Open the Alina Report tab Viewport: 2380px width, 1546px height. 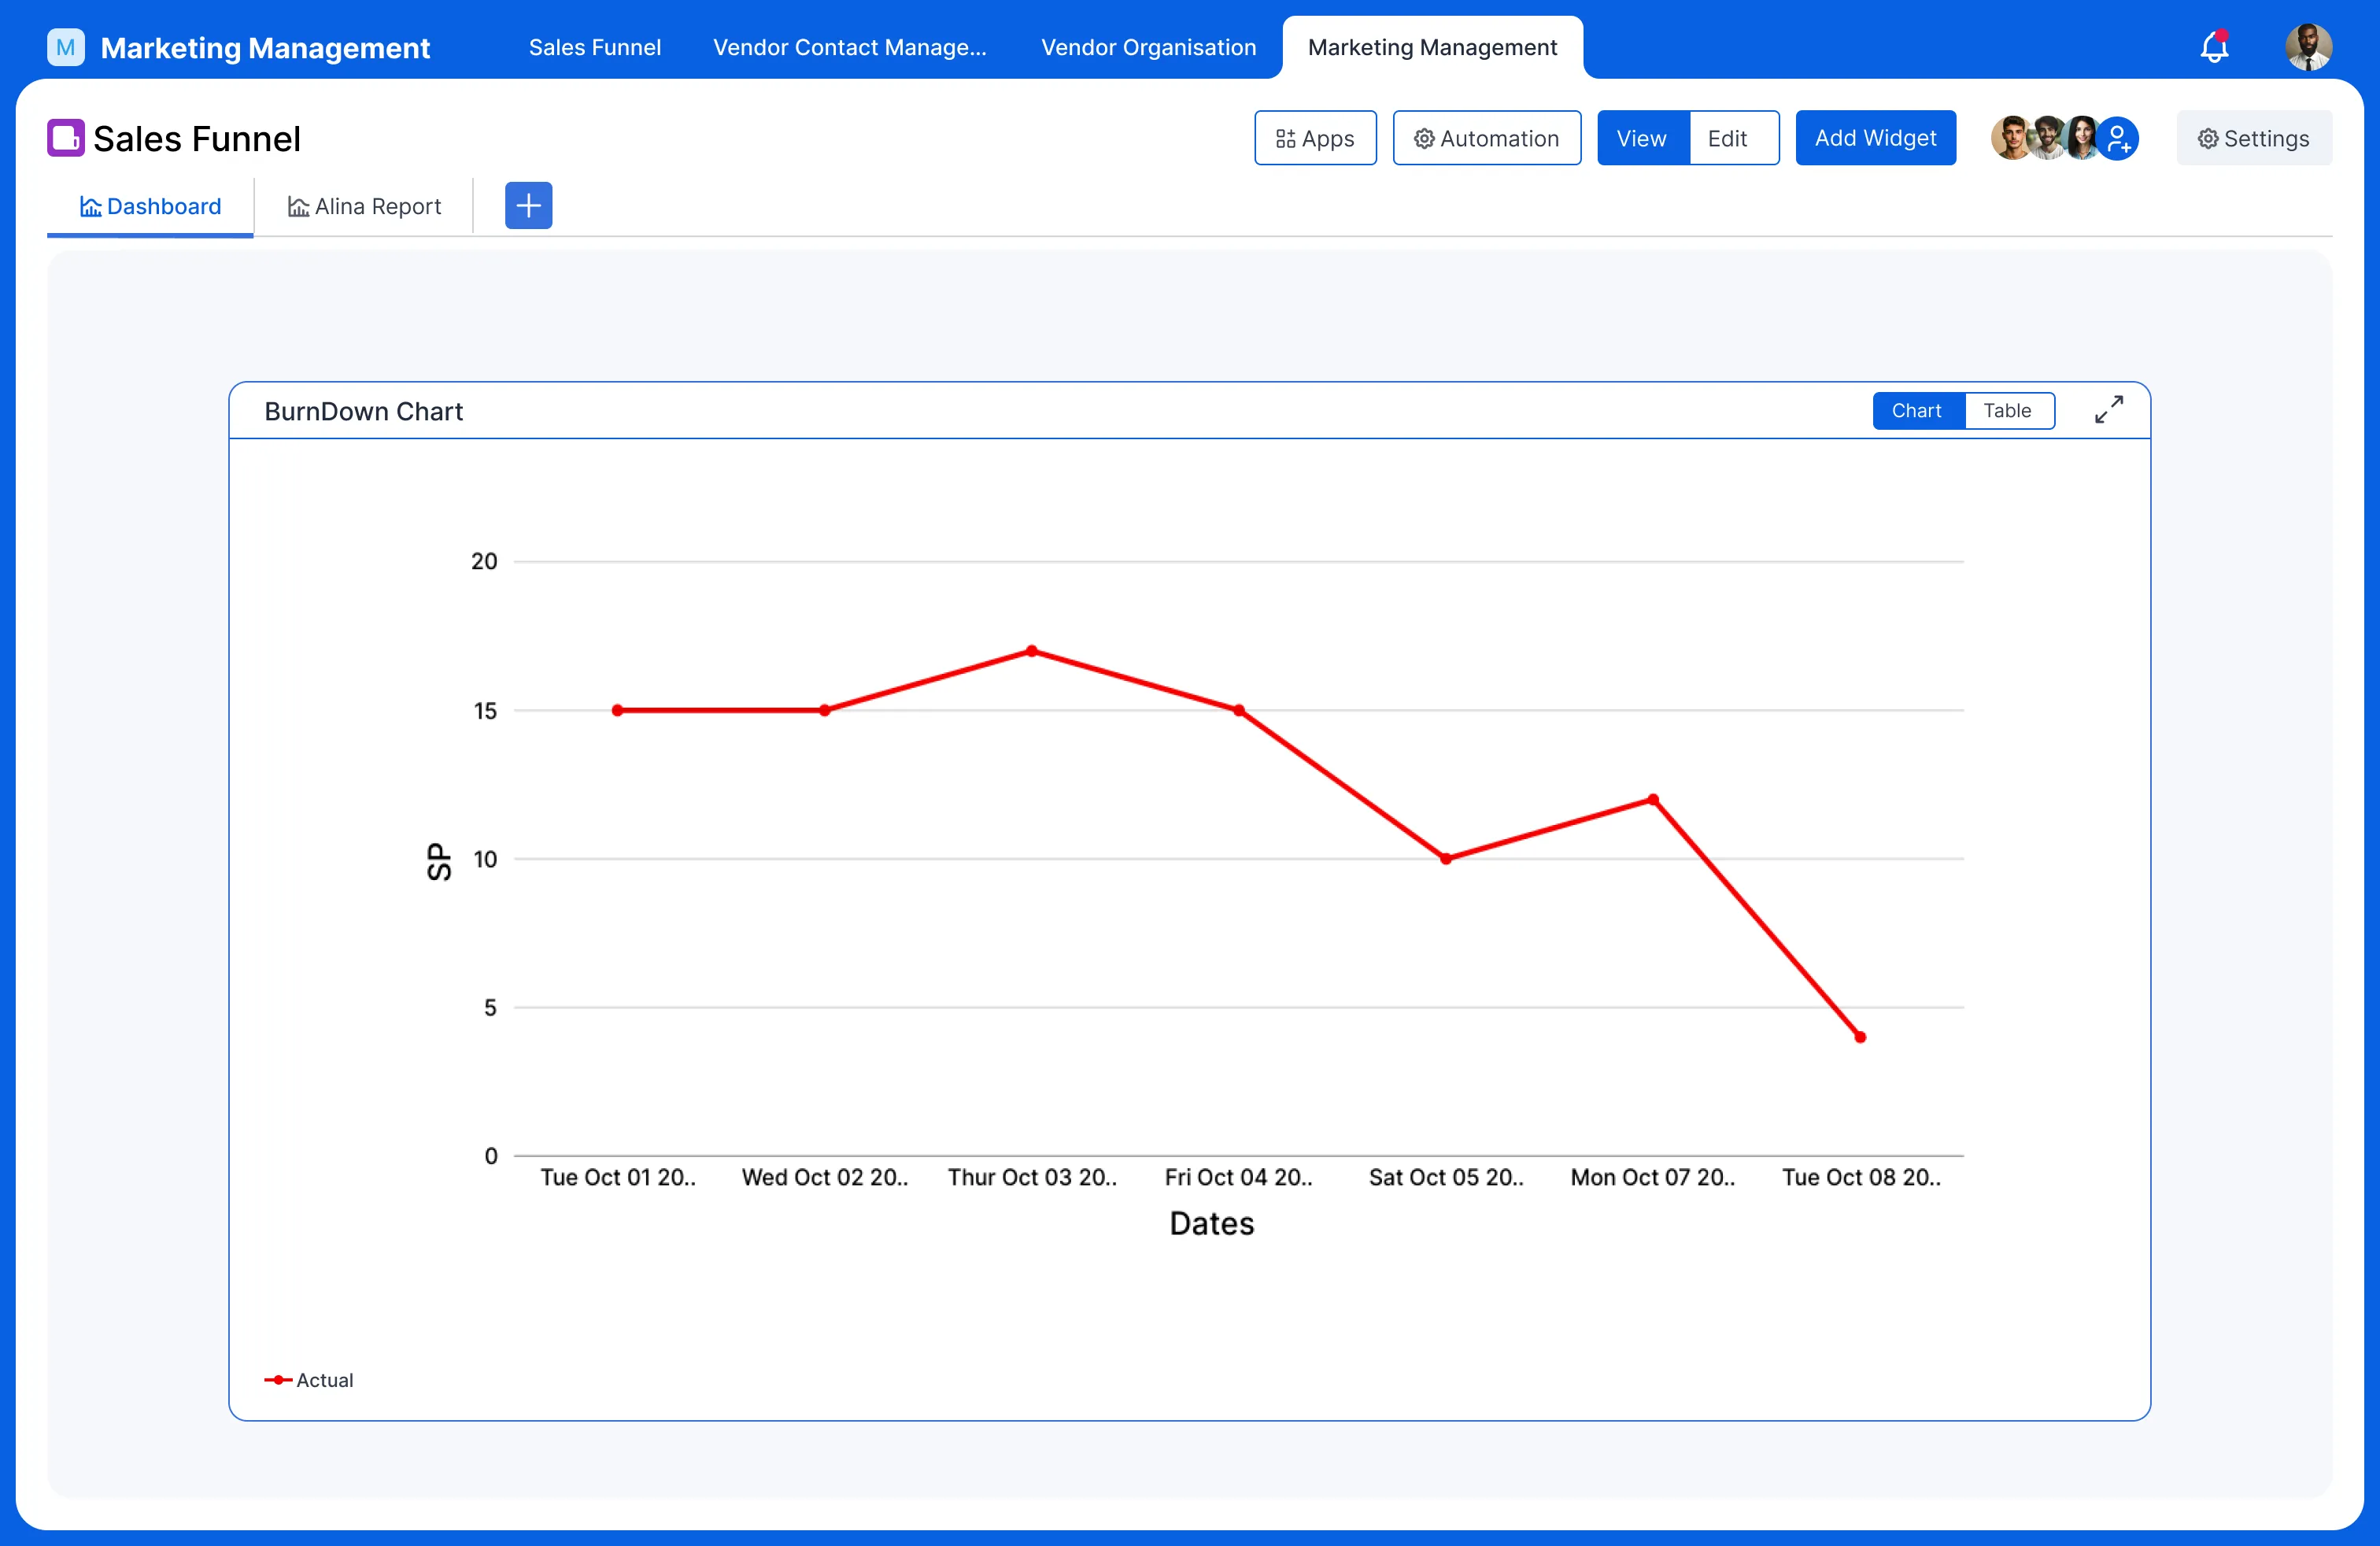click(x=364, y=206)
